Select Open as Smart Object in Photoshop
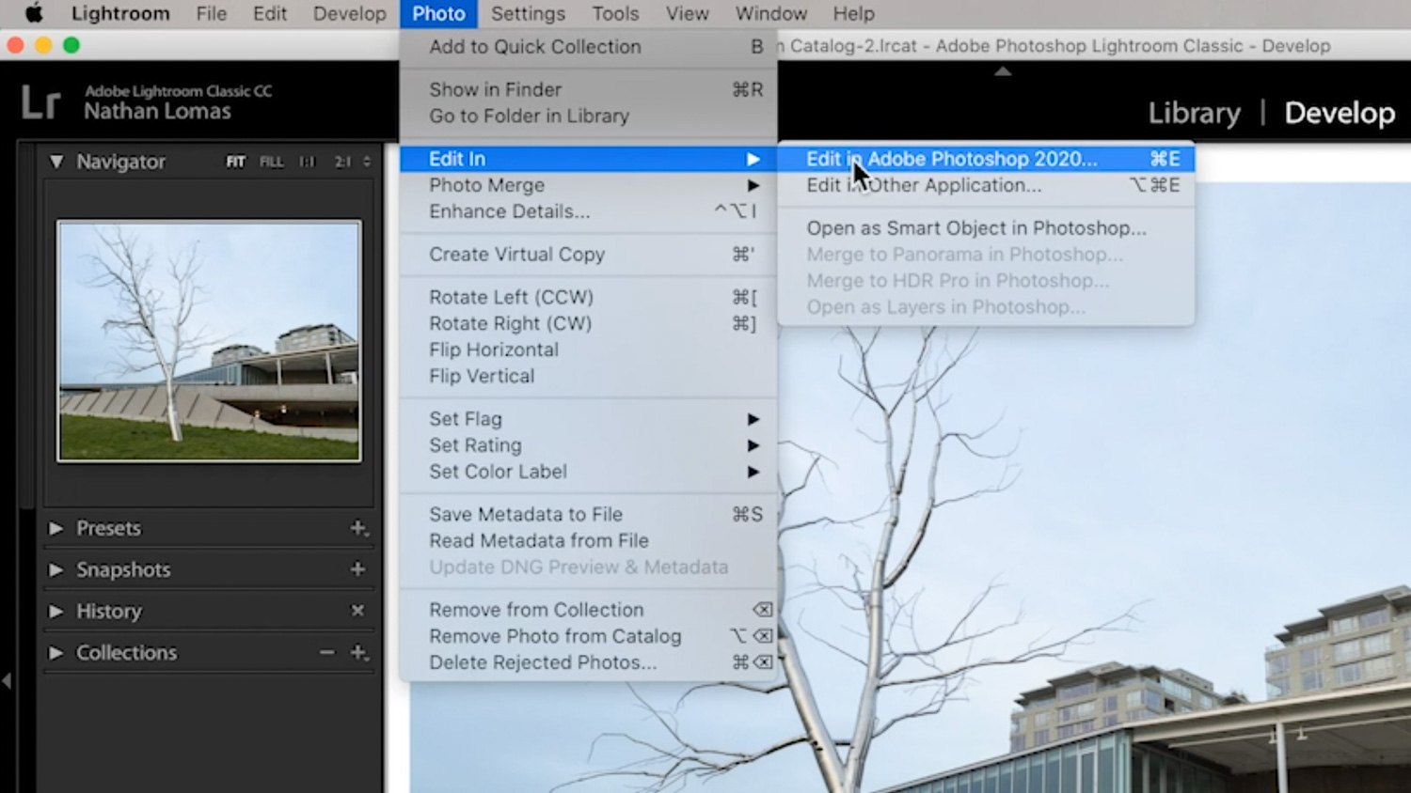1411x793 pixels. (975, 227)
